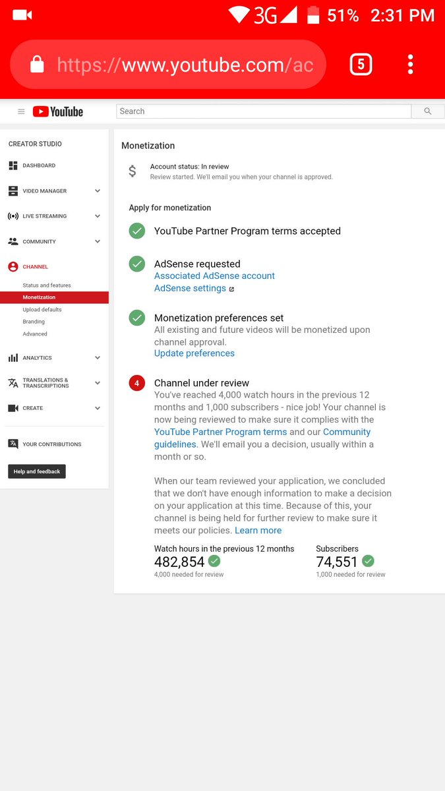Open Associated AdSense account link
This screenshot has height=791, width=445.
pos(214,276)
